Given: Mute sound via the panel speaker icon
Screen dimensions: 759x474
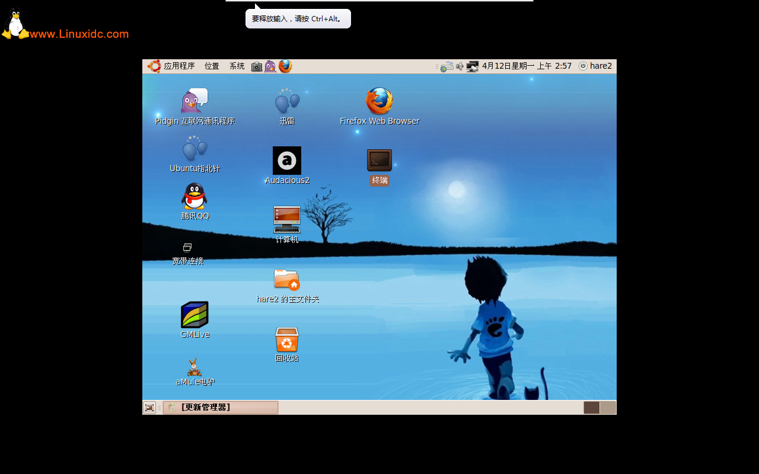Looking at the screenshot, I should pos(460,66).
